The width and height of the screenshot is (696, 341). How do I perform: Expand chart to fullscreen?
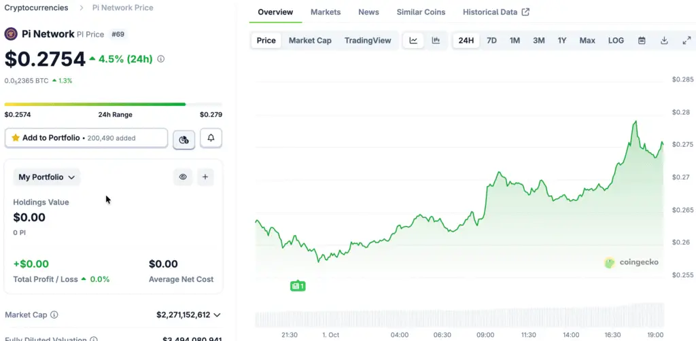(686, 41)
